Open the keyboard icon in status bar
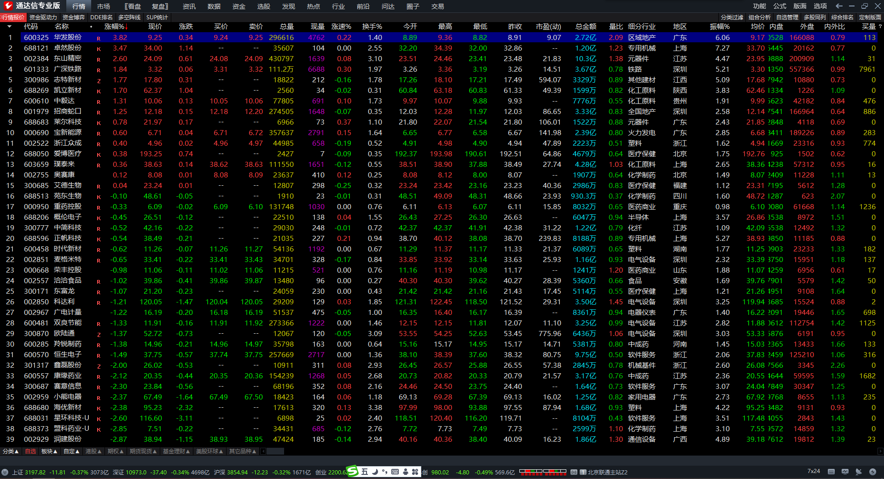884x479 pixels. pos(831,472)
